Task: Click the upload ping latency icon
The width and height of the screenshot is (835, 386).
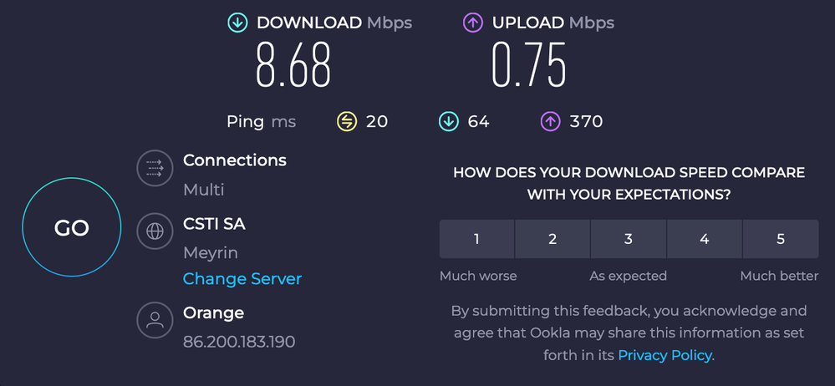Action: coord(550,122)
